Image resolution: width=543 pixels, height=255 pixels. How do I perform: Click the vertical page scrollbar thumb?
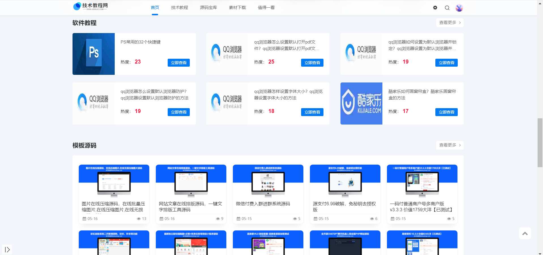[540, 143]
